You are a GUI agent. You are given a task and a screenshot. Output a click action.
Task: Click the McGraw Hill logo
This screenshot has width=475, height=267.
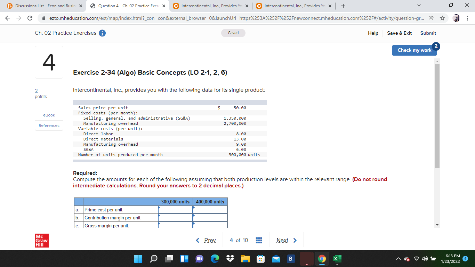point(41,240)
